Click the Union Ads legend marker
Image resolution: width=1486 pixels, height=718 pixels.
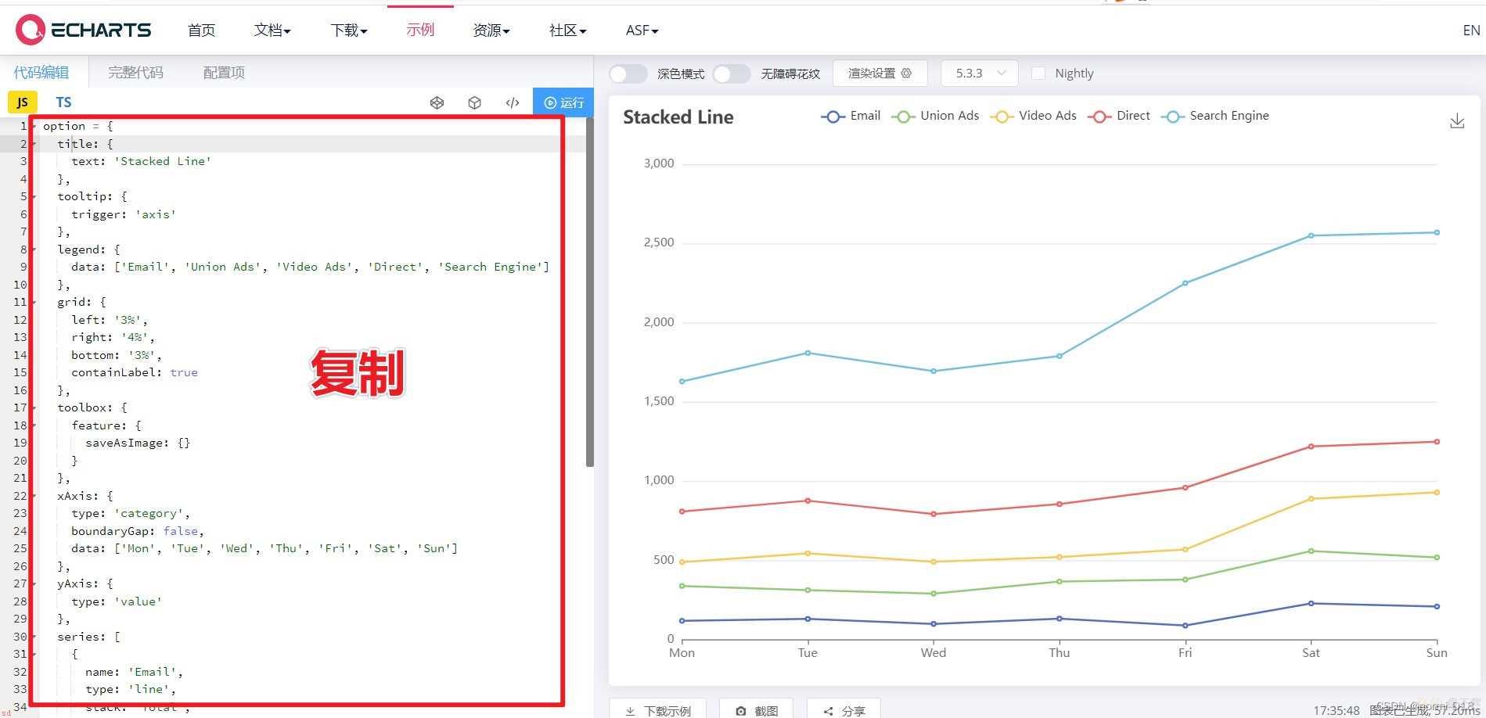[903, 117]
